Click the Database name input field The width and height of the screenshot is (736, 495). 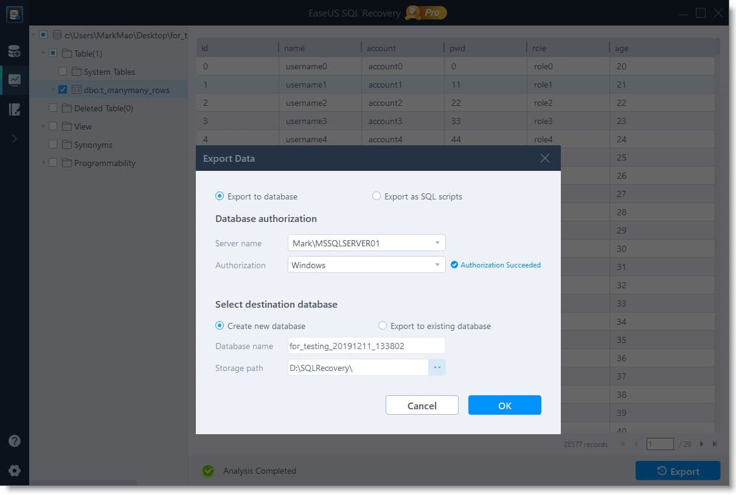(x=366, y=346)
